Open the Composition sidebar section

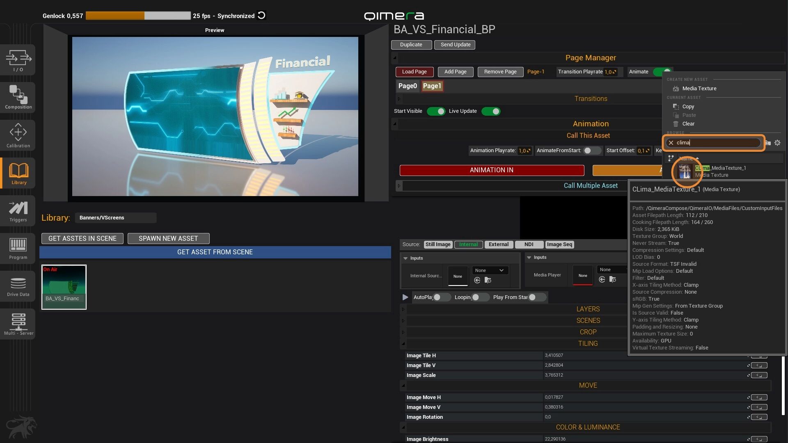[18, 97]
